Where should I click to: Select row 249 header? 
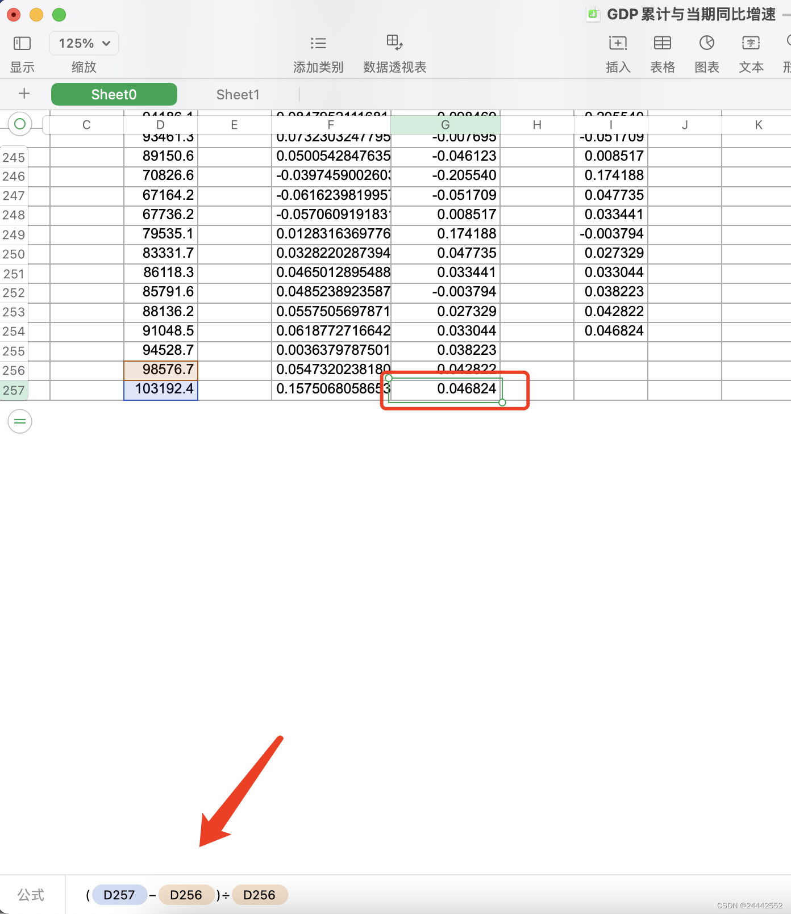pyautogui.click(x=14, y=235)
